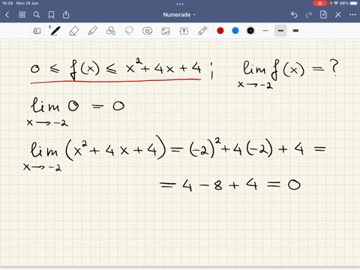Screen dimensions: 360x270
Task: Bookmark this page
Action: tap(51, 15)
